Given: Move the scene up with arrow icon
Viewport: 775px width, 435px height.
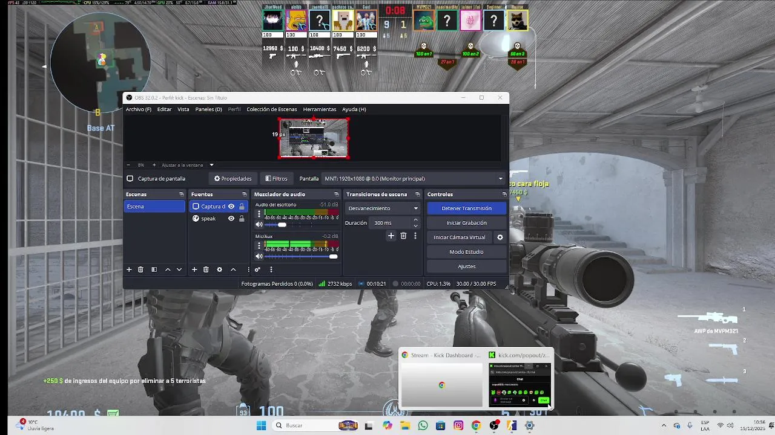Looking at the screenshot, I should [x=168, y=269].
